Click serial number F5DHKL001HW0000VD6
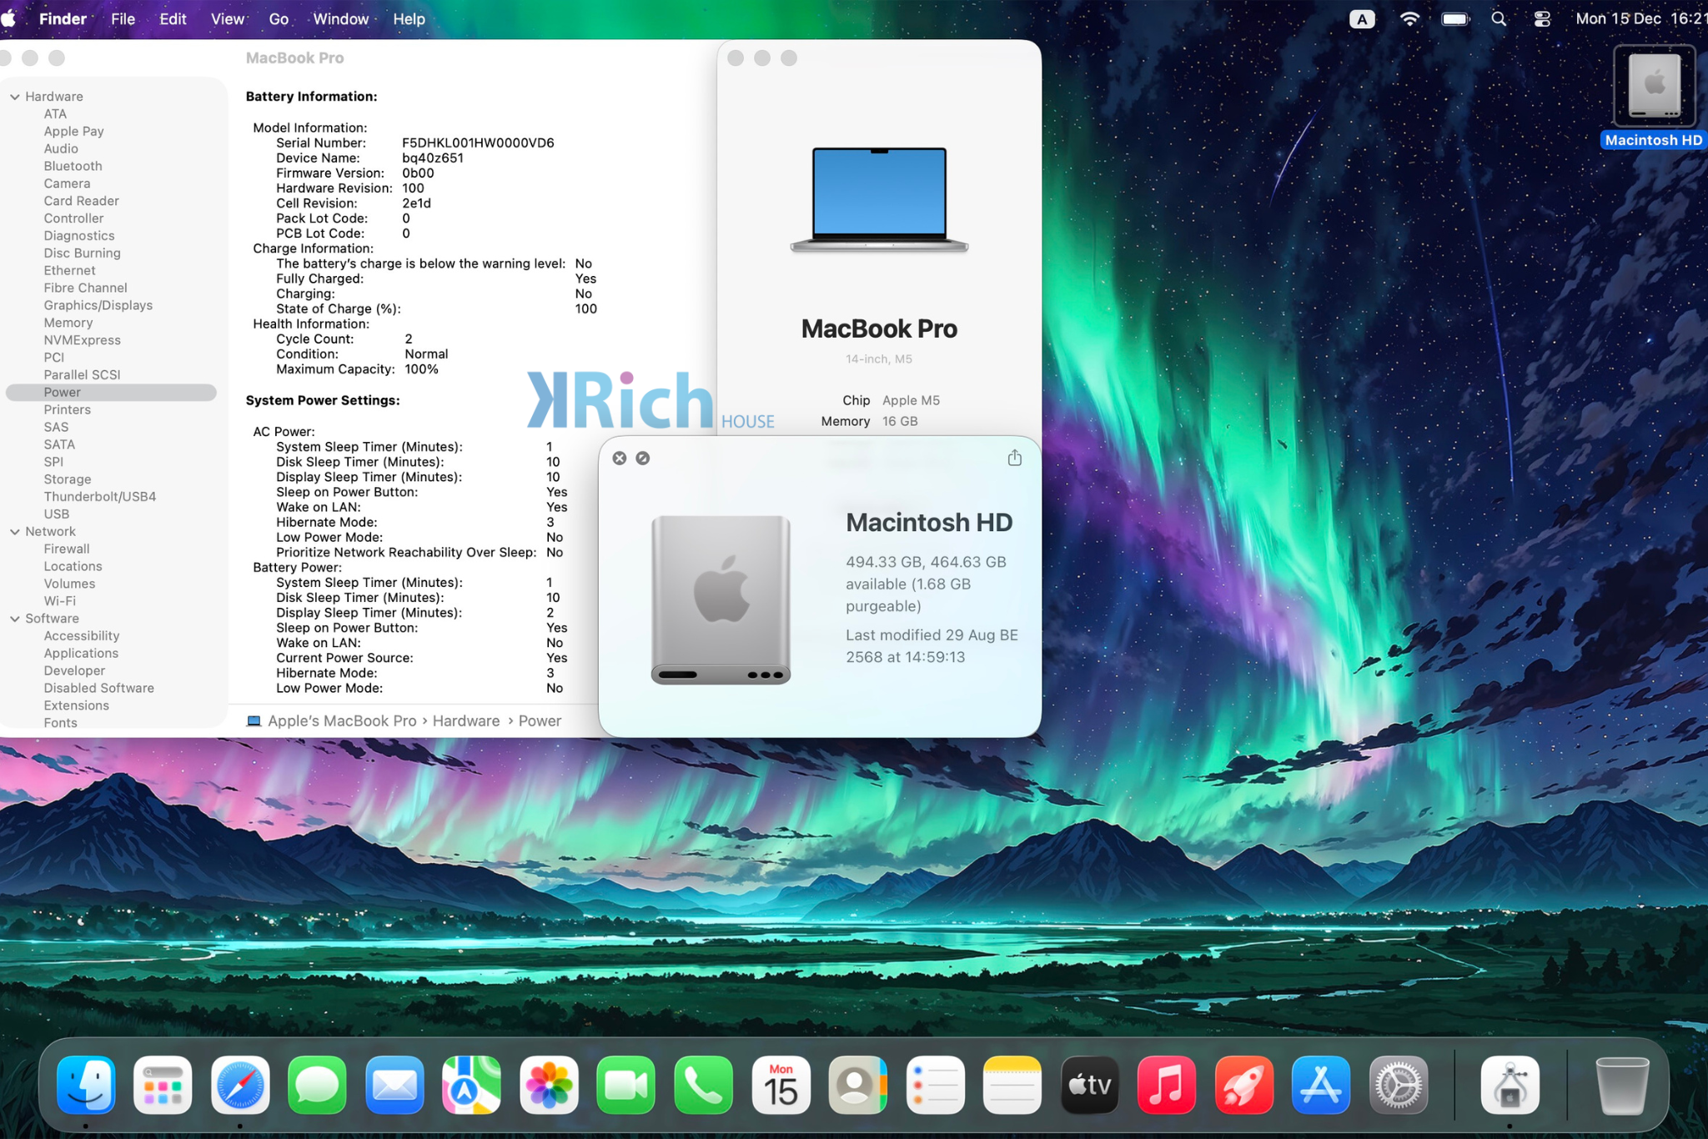Screen dimensions: 1708x1139 click(478, 143)
